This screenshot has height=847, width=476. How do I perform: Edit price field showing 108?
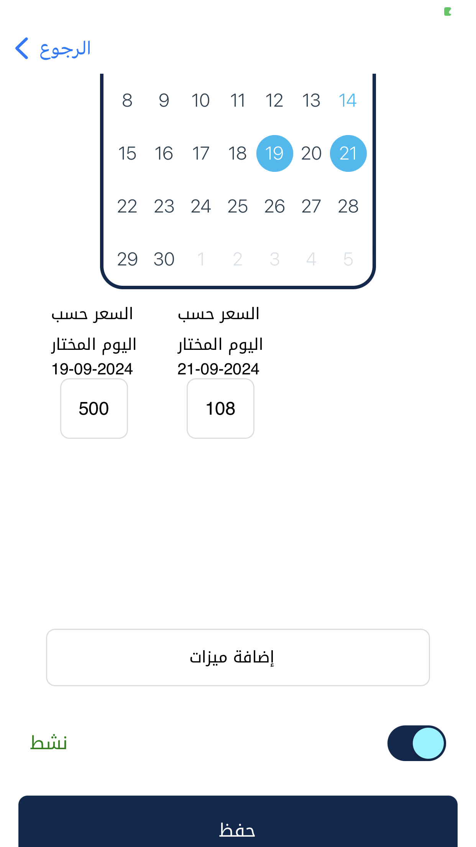(x=220, y=409)
